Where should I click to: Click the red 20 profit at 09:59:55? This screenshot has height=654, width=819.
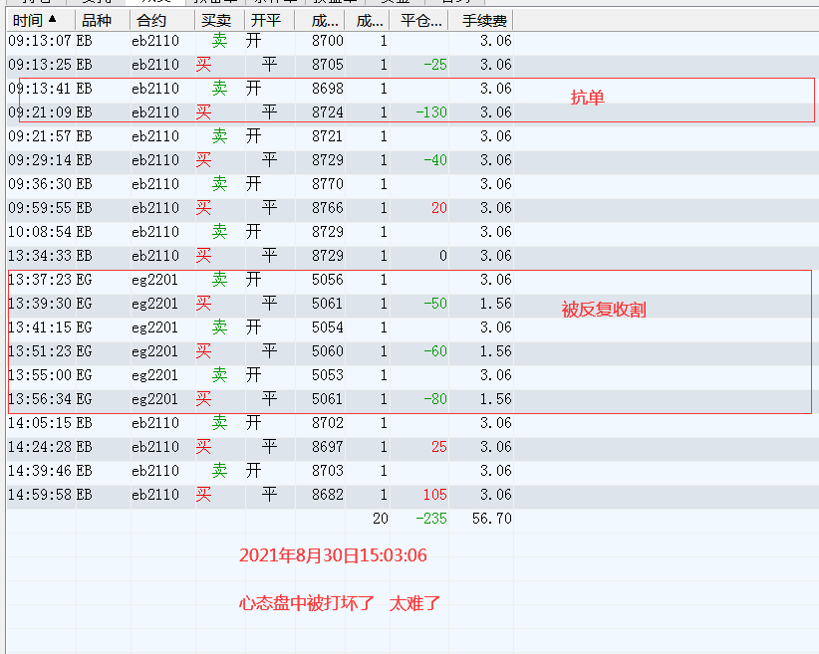tap(439, 208)
